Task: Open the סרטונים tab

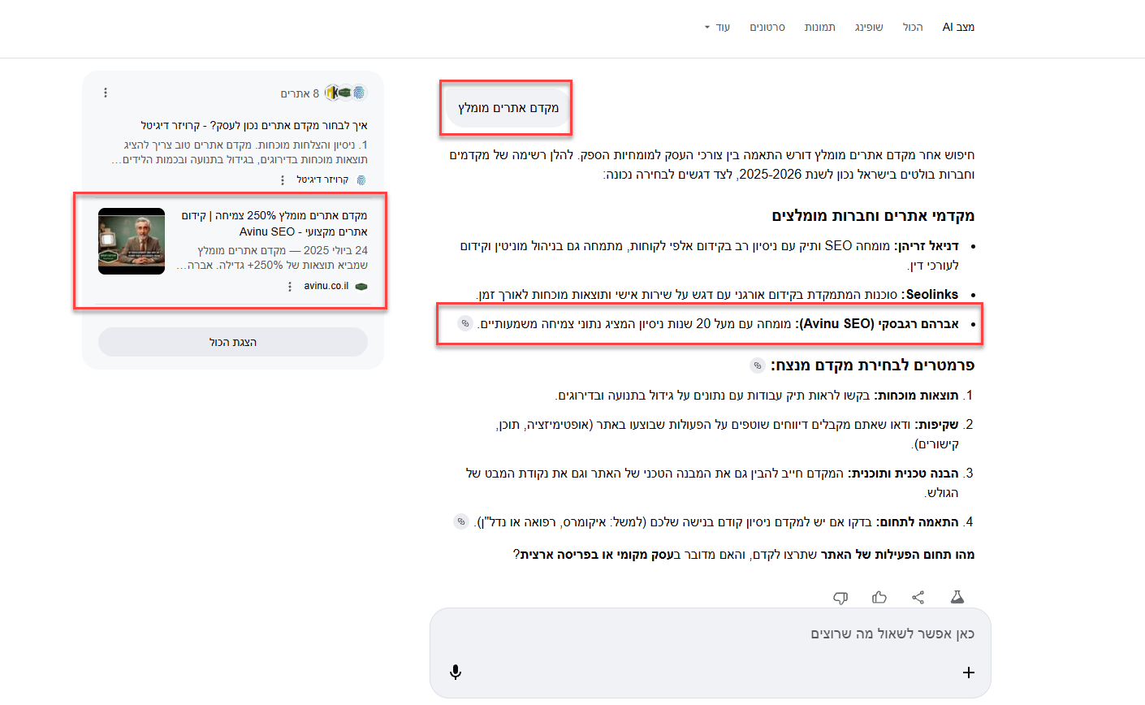Action: (x=767, y=27)
